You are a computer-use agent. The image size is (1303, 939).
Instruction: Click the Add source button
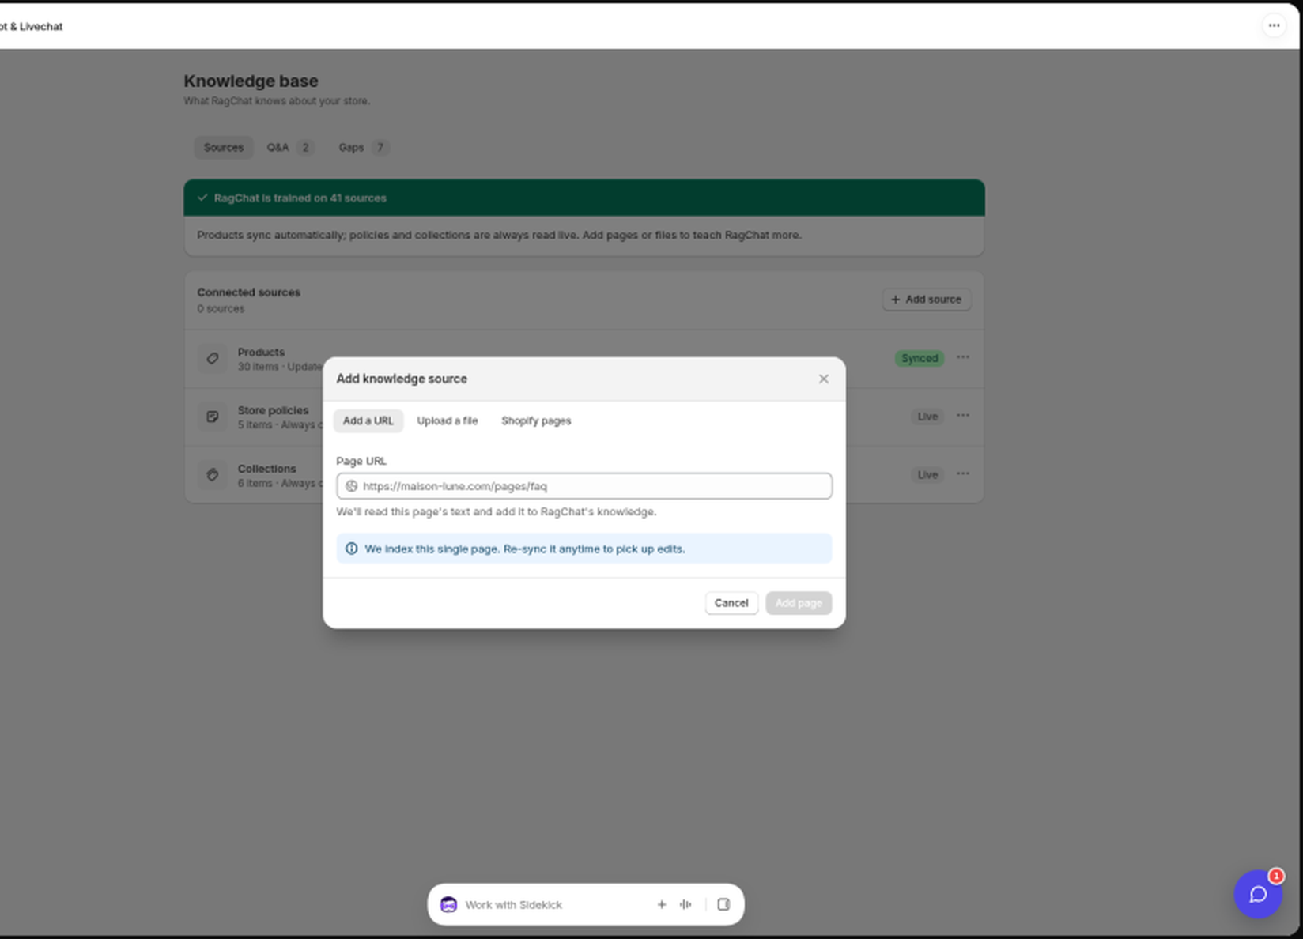(x=927, y=300)
